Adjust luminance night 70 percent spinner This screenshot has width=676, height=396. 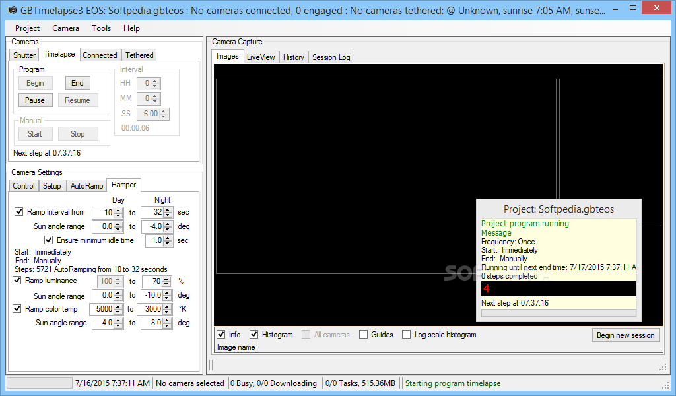coord(157,281)
